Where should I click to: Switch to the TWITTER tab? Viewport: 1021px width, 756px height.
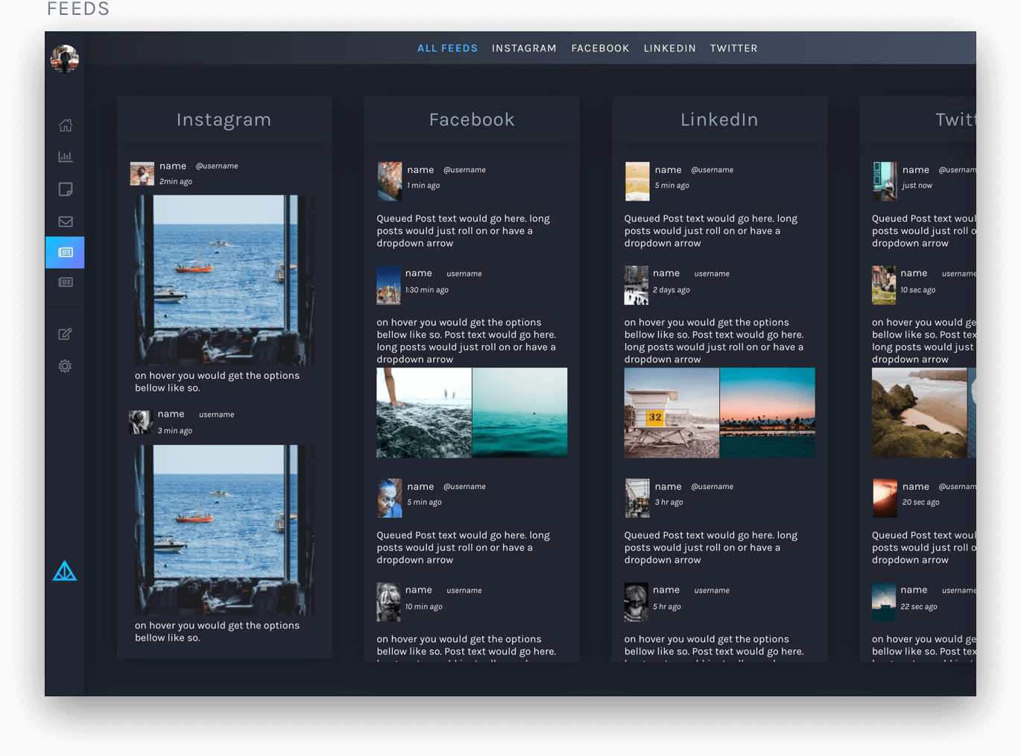(733, 48)
